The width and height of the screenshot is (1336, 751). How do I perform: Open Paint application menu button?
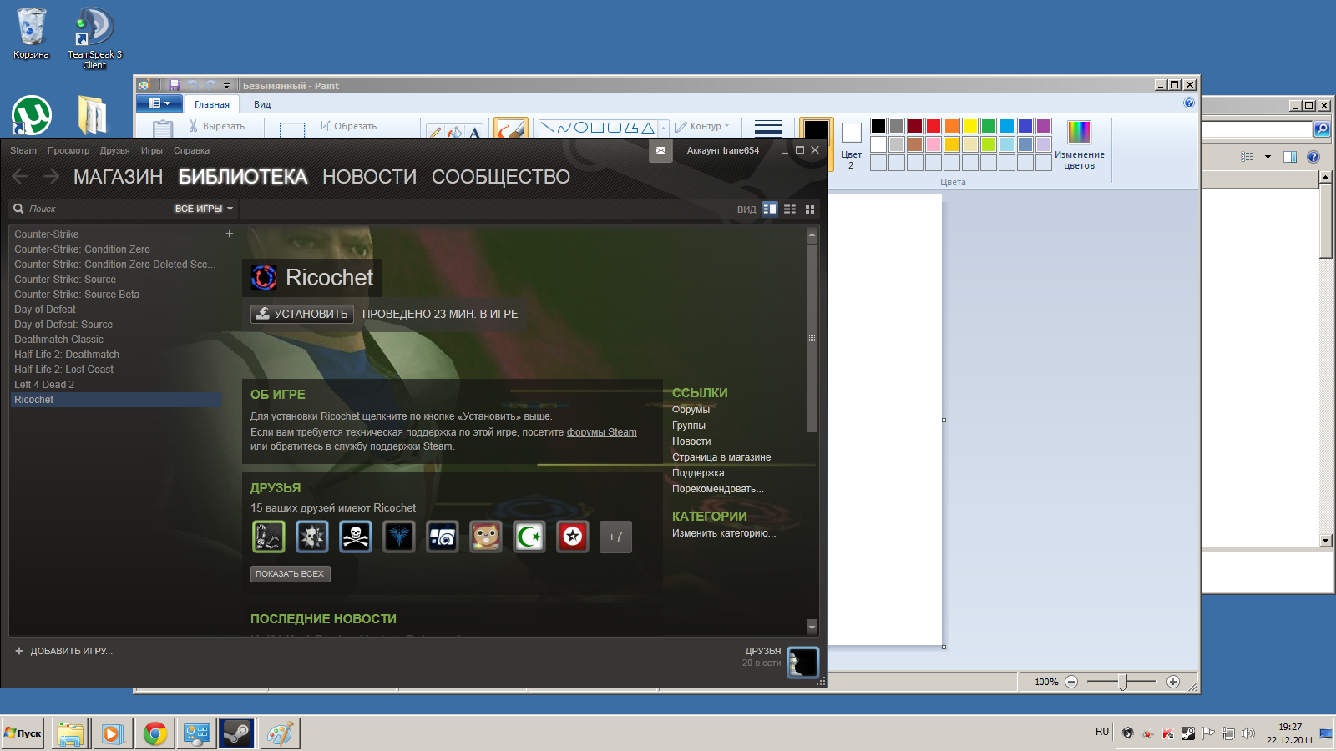click(159, 103)
